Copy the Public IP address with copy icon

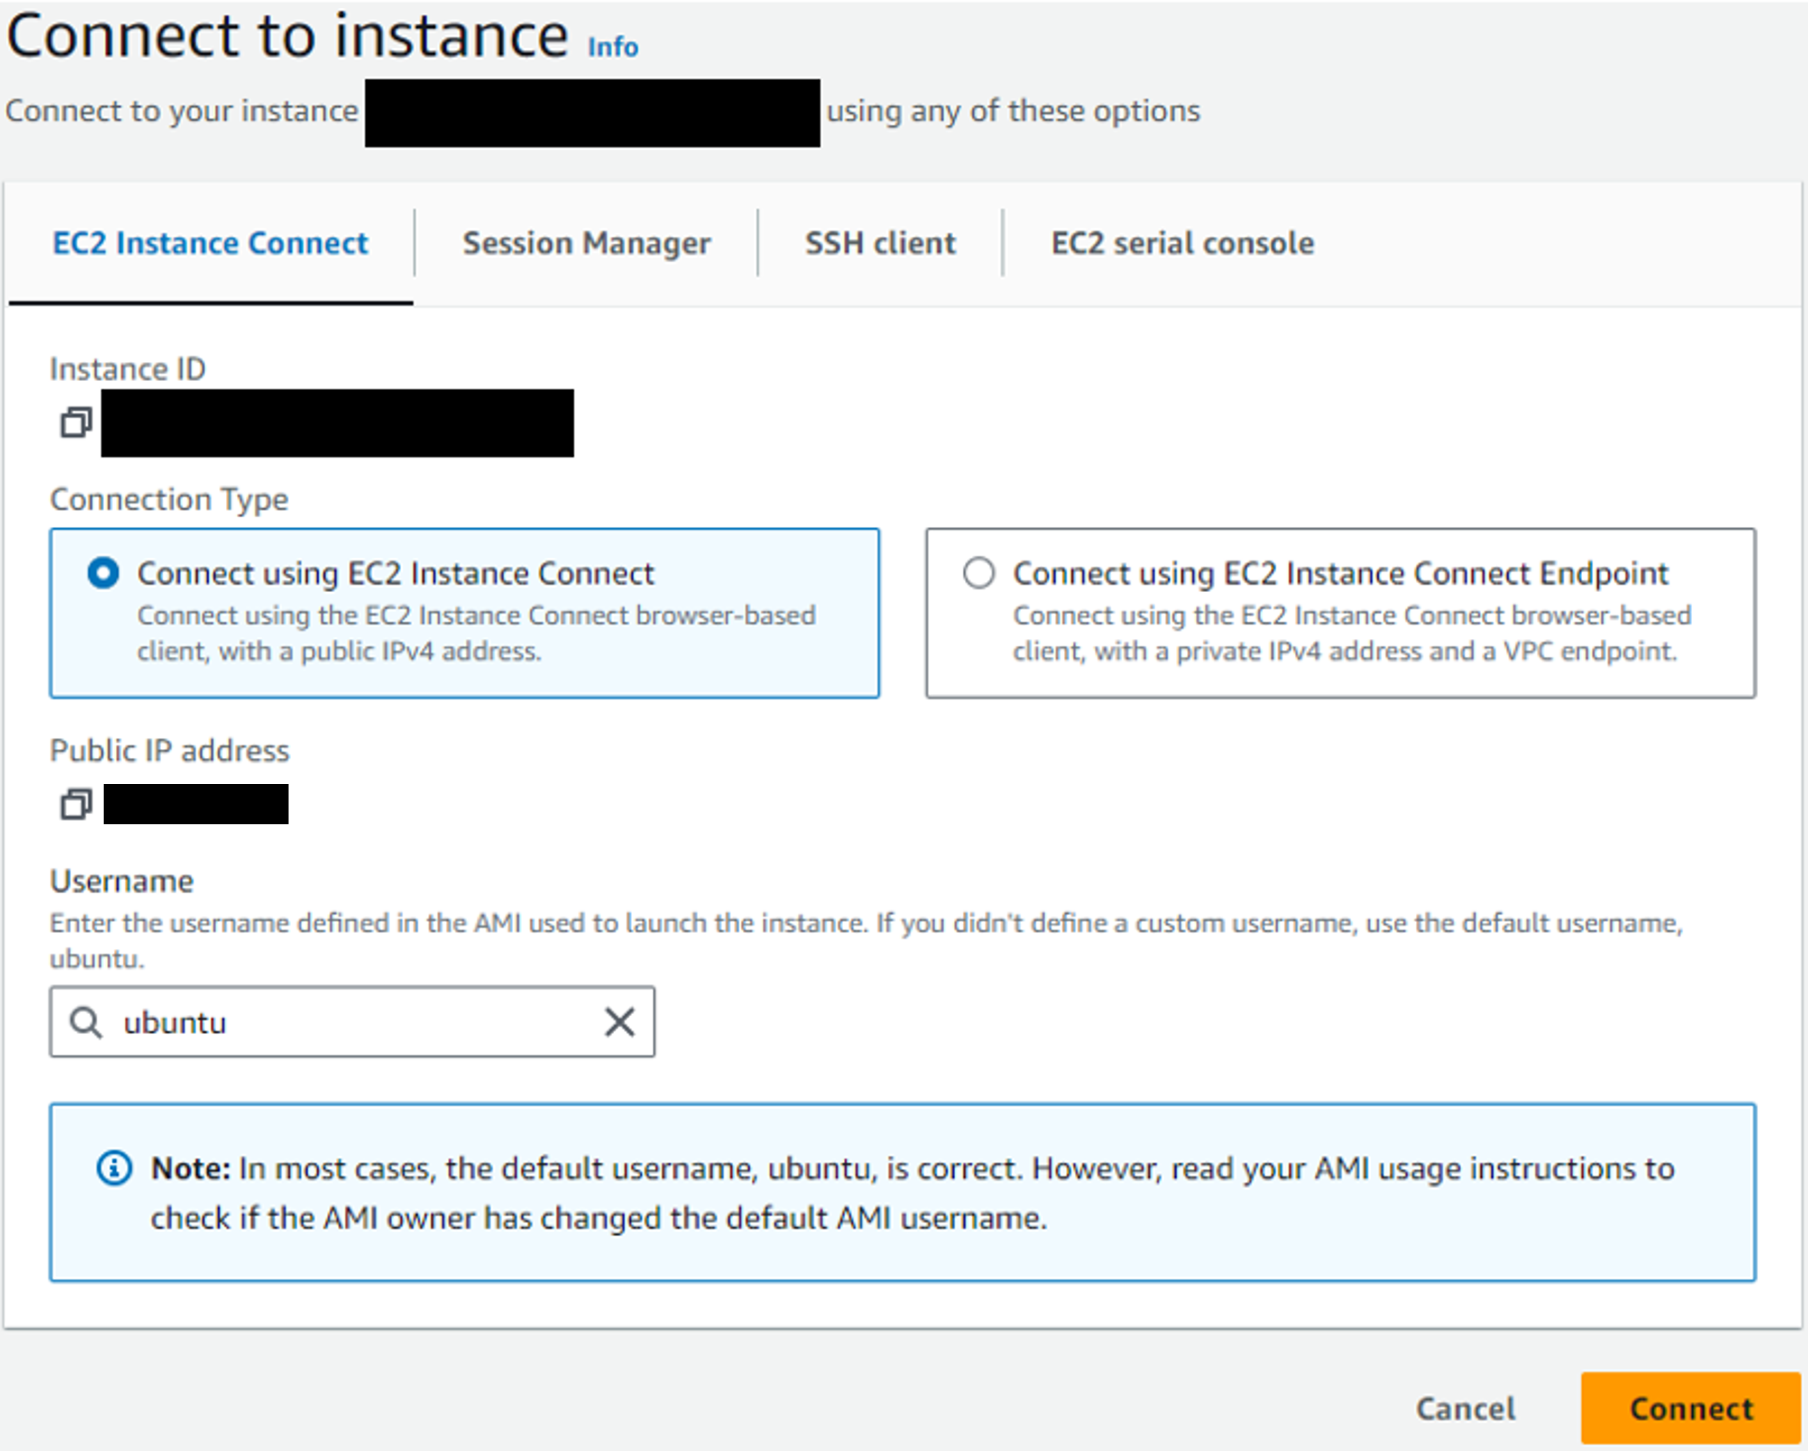click(75, 804)
